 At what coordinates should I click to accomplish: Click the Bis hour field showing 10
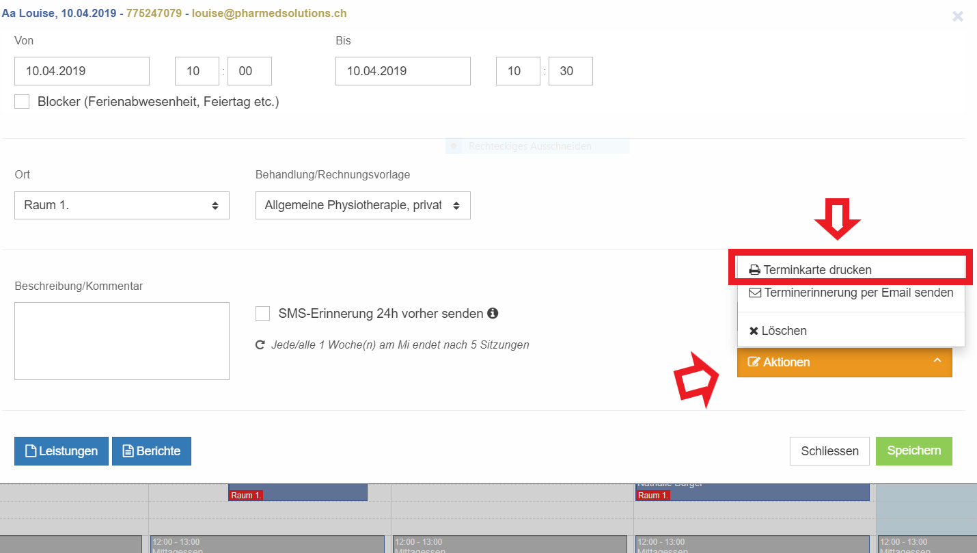tap(519, 71)
